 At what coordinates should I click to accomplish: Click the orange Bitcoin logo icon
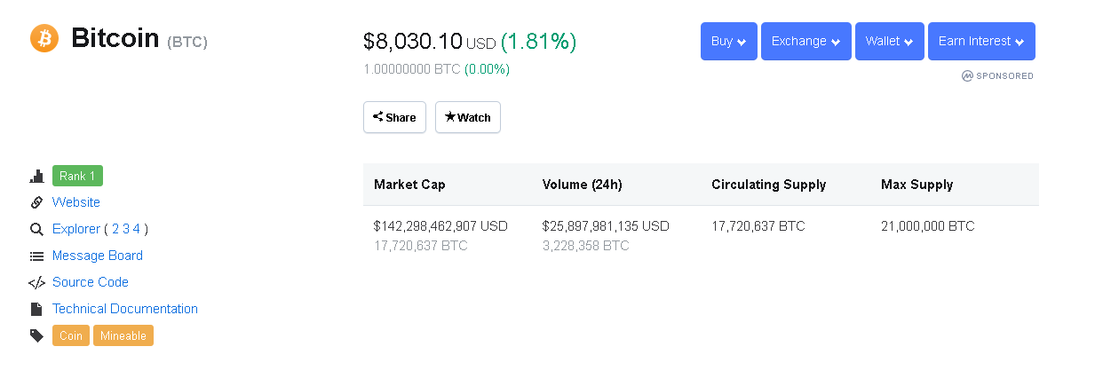tap(44, 38)
